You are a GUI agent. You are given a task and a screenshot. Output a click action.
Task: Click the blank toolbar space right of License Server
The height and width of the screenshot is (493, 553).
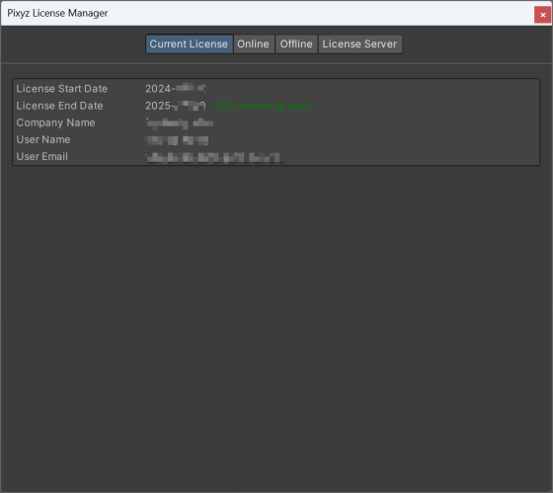click(x=477, y=44)
